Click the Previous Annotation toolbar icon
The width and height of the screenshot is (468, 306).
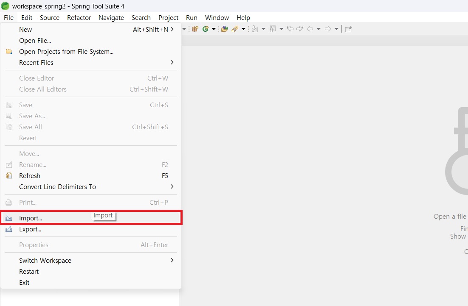(x=273, y=29)
